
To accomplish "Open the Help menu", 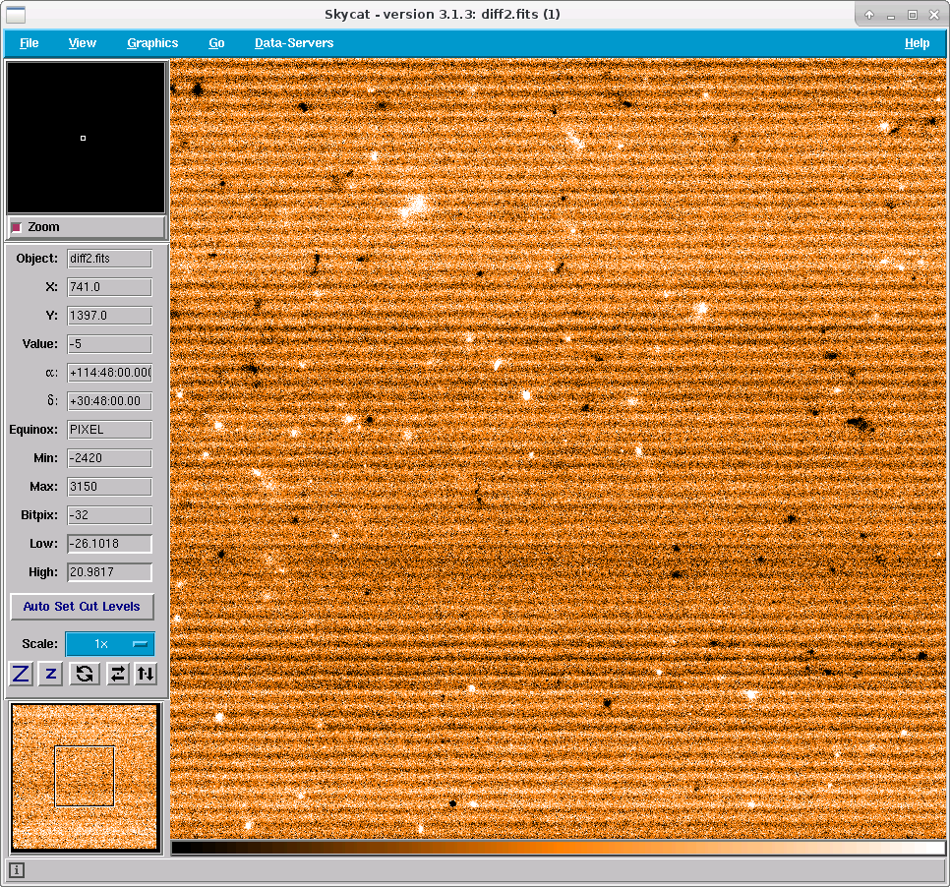I will (x=917, y=43).
